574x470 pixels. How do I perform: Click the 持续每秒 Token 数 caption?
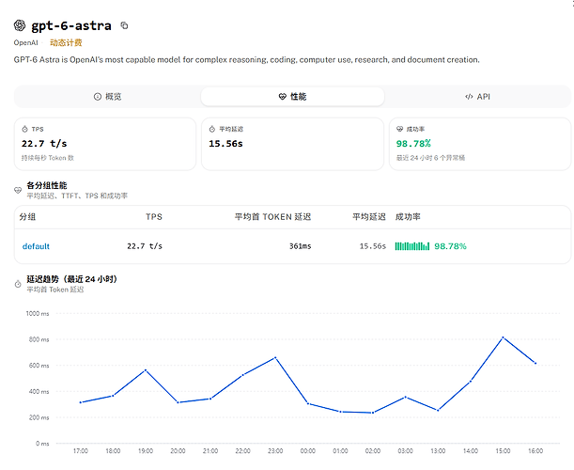tap(48, 158)
